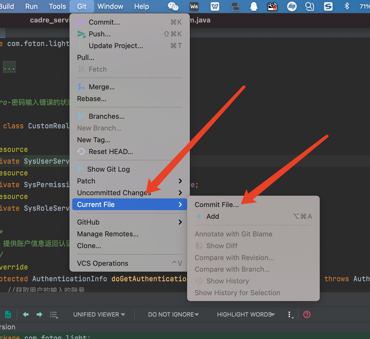Open the Sogou input S icon
This screenshot has width=370, height=339.
328,6
